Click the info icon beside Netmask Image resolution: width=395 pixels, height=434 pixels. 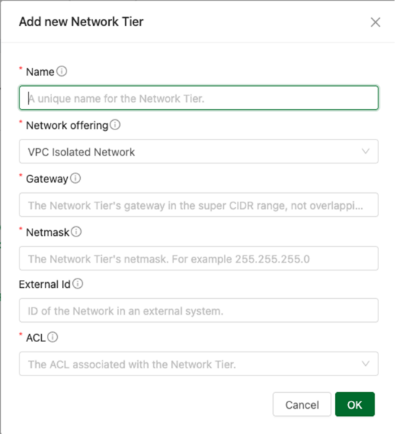click(77, 231)
